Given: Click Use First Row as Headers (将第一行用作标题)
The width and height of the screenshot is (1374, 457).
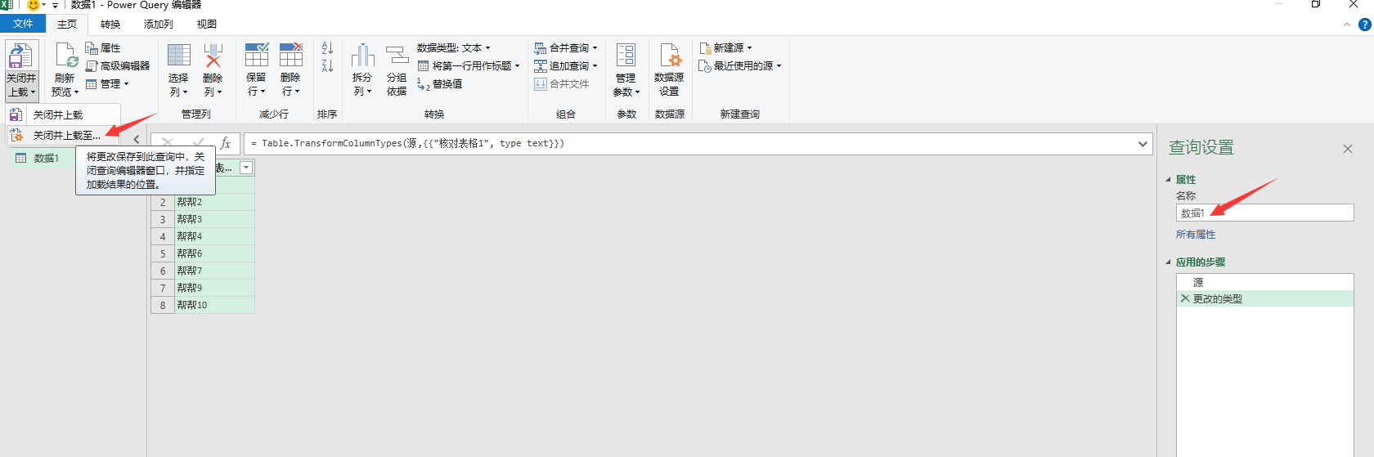Looking at the screenshot, I should (x=469, y=66).
